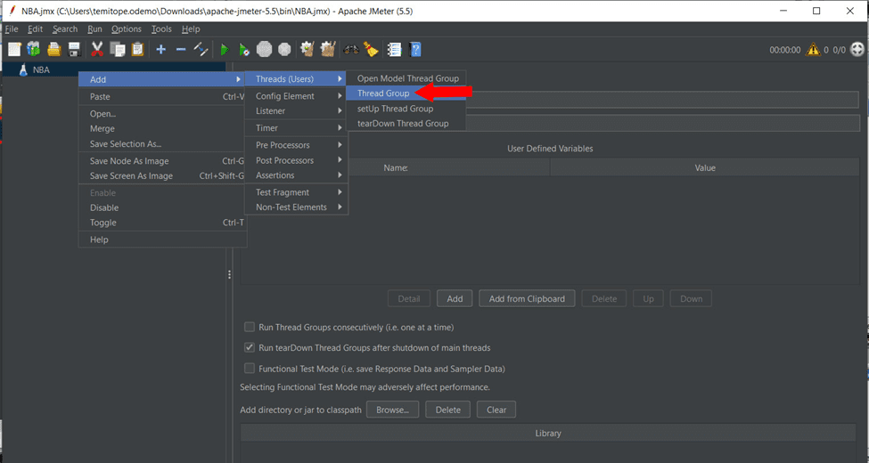Click the Add from Clipboard button
Image resolution: width=869 pixels, height=463 pixels.
point(527,299)
